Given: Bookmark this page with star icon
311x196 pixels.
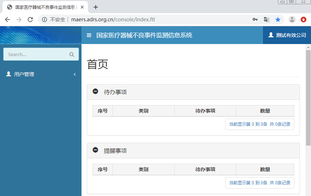Looking at the screenshot, I should coord(278,20).
